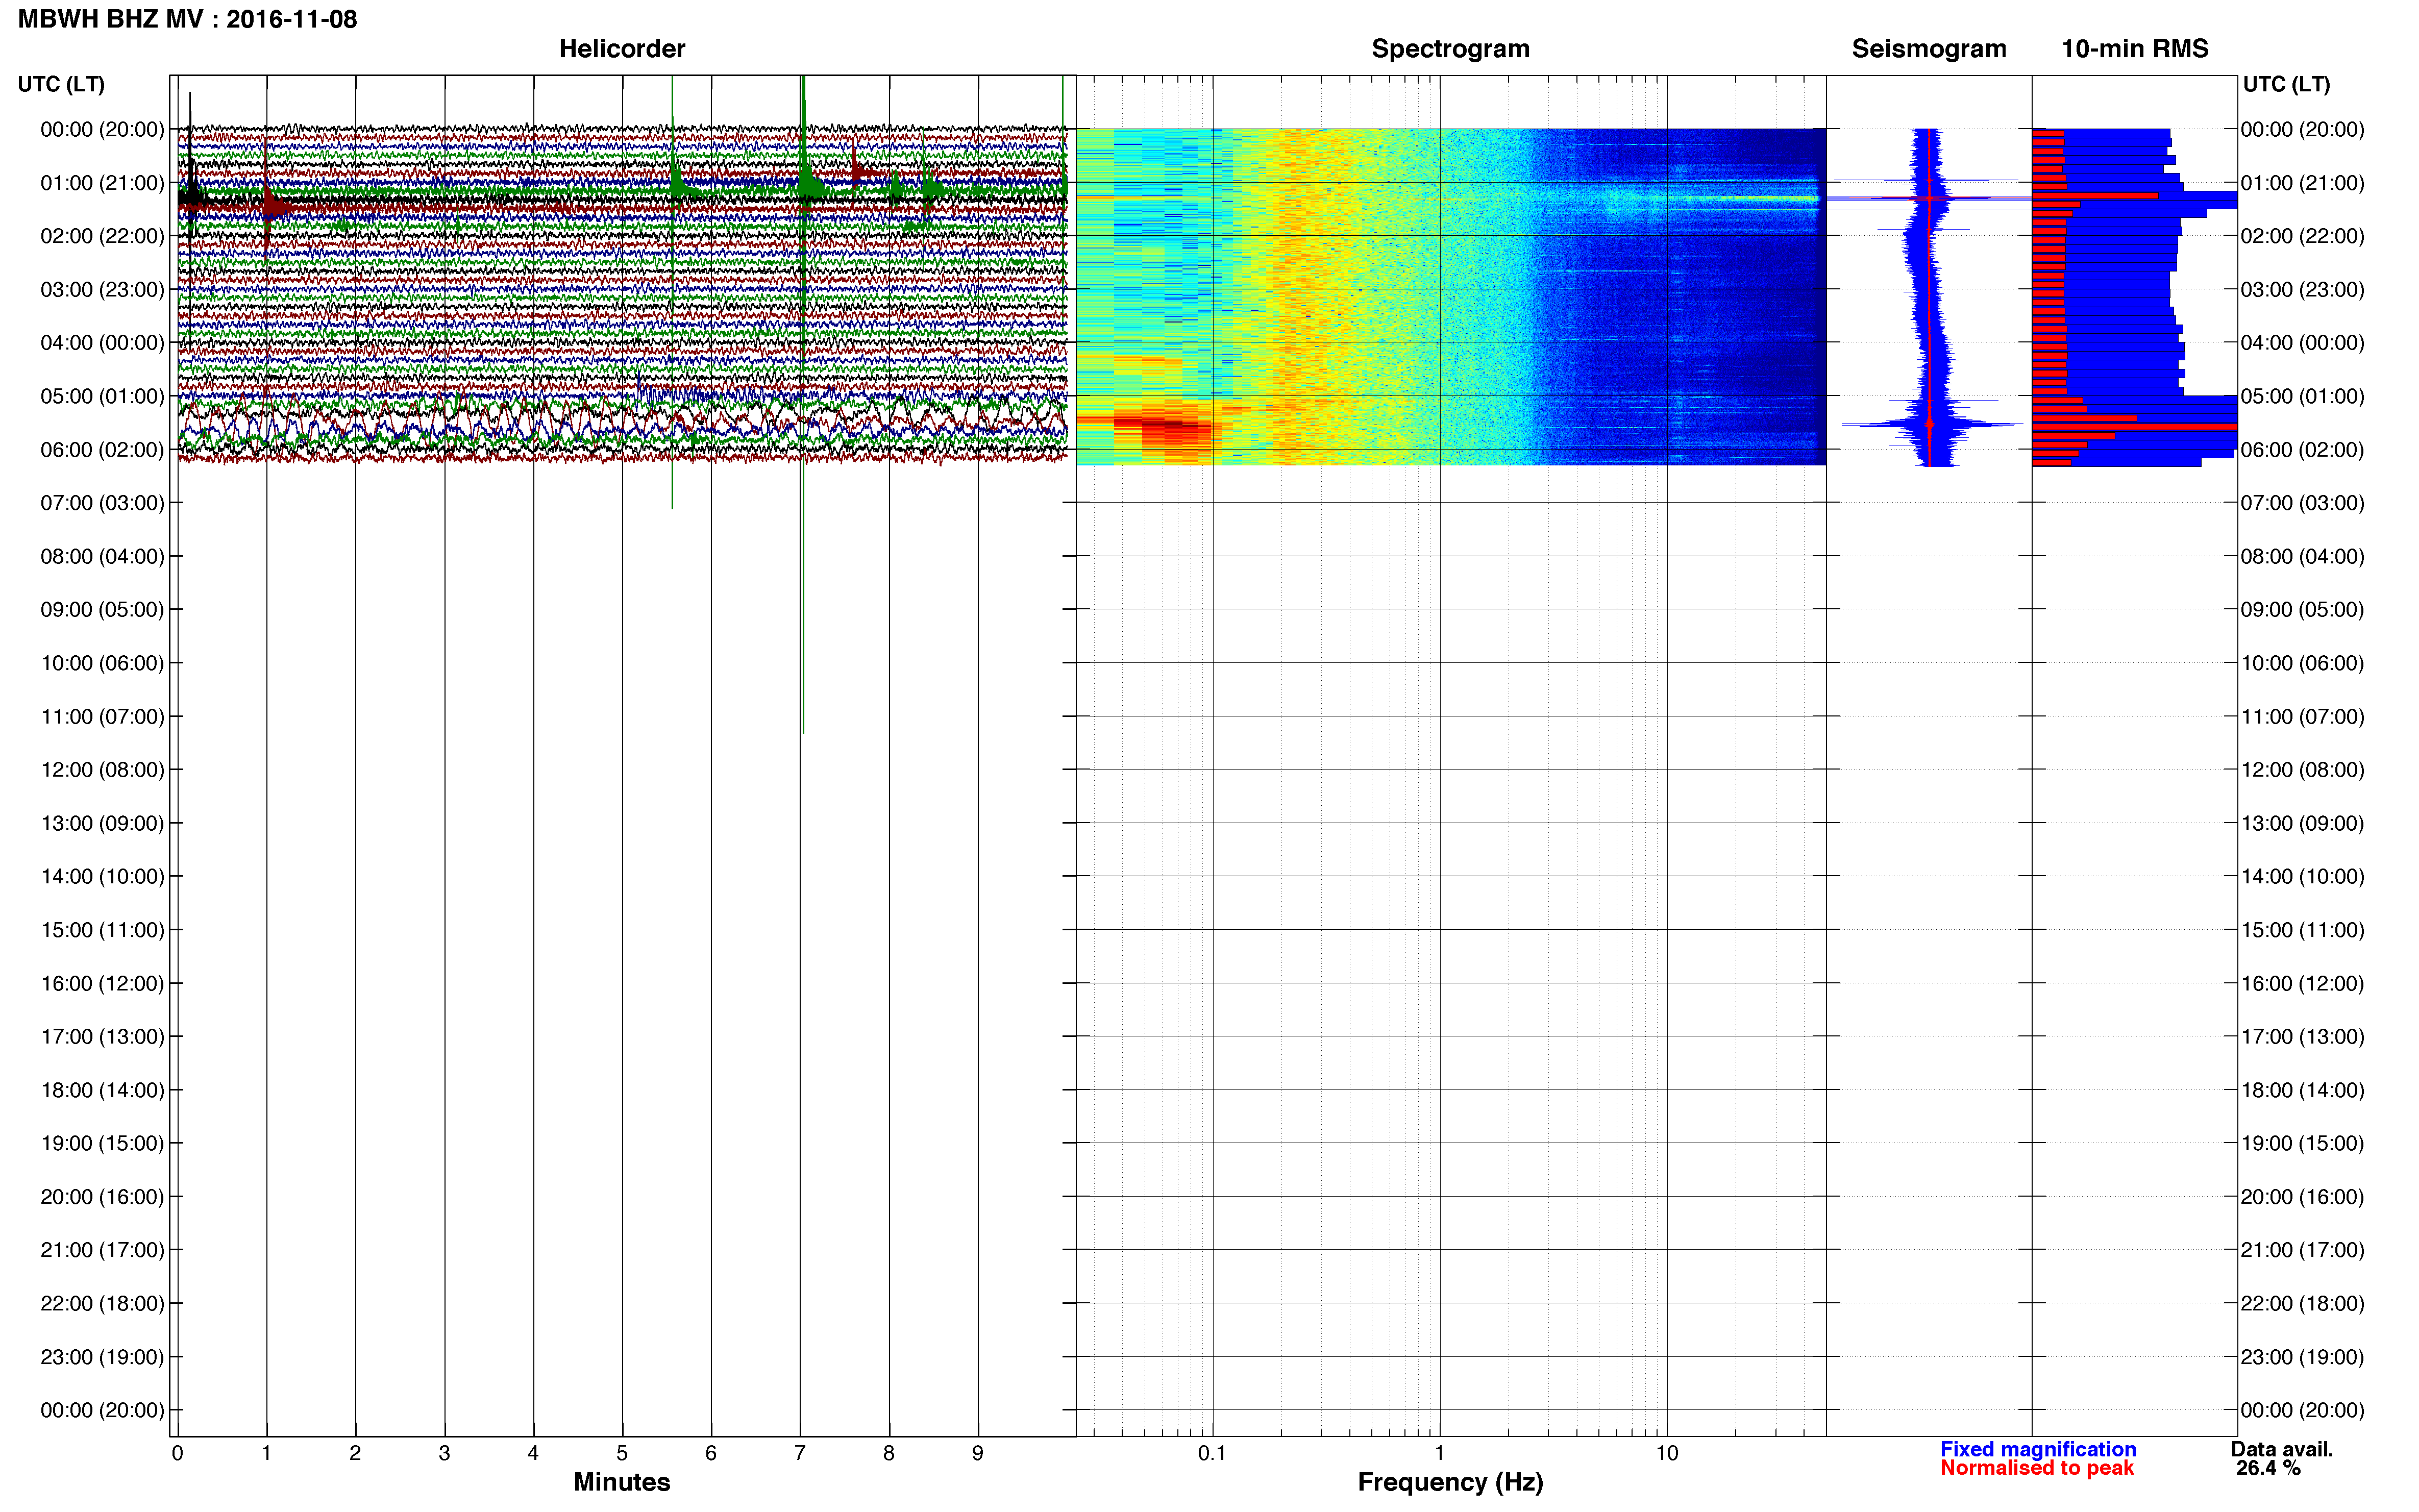Select the 10-min RMS panel heading
Viewport: 2419px width, 1512px height.
pyautogui.click(x=2134, y=49)
